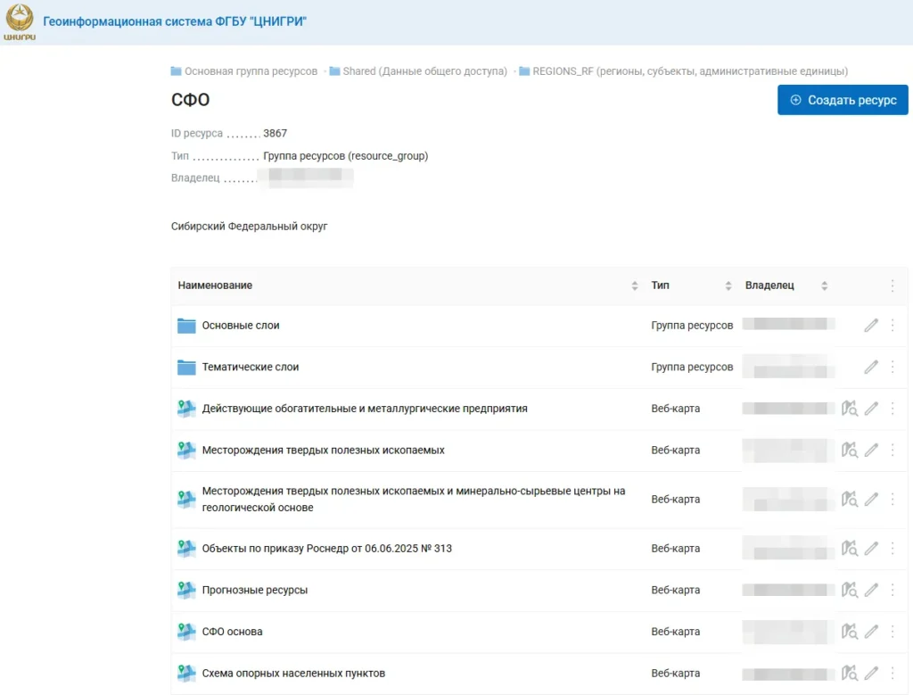This screenshot has height=695, width=913.
Task: Edit Действующие обогатительные и металлургические предприятия
Action: click(x=871, y=409)
